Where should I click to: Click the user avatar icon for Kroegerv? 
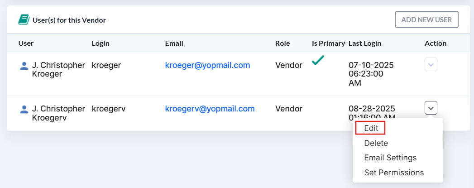point(24,109)
